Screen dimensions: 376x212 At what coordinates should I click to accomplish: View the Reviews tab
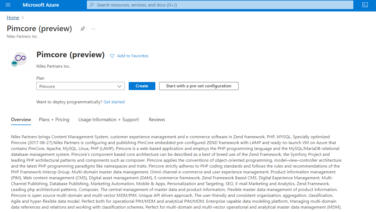[157, 120]
